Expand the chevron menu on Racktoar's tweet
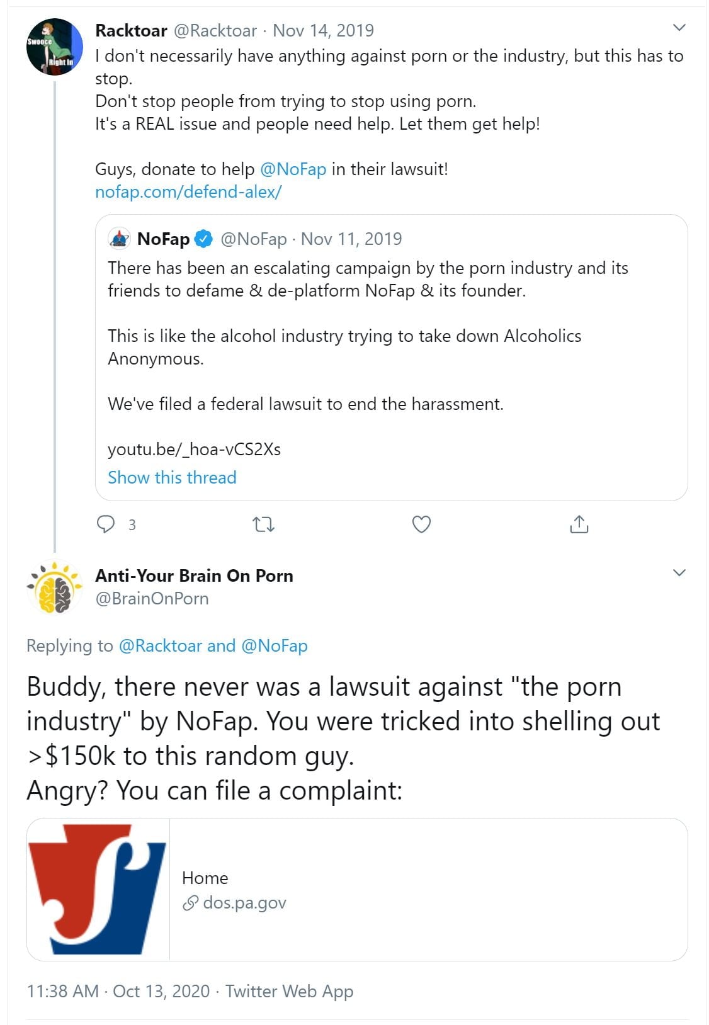Screen dimensions: 709x1025 tap(679, 28)
